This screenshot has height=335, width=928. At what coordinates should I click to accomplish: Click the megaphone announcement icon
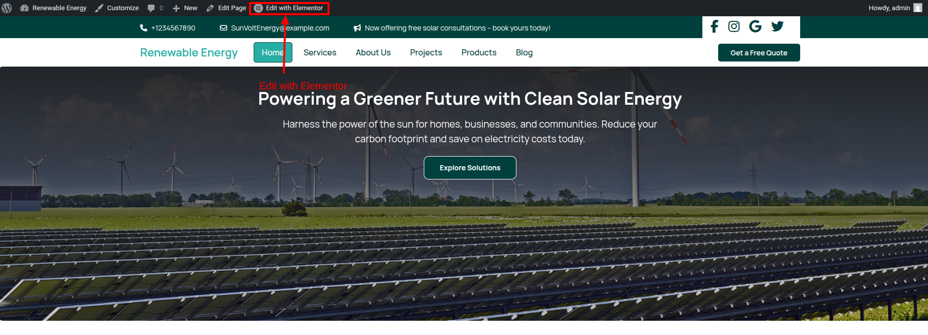point(357,28)
